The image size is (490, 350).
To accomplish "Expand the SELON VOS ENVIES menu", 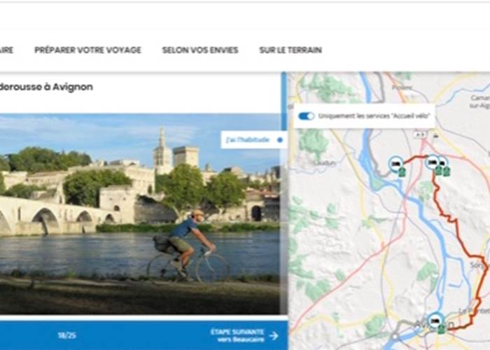I will [x=199, y=50].
